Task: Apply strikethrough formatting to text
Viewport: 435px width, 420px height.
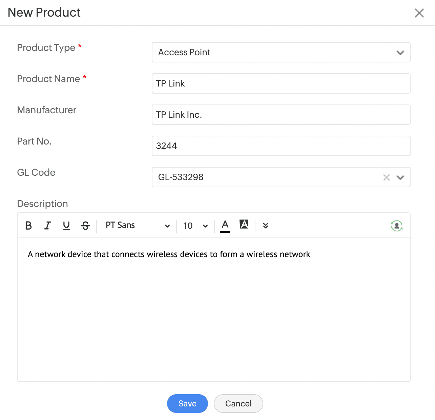Action: point(85,226)
